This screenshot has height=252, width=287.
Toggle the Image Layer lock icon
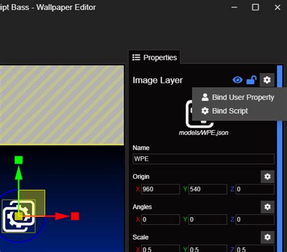click(x=251, y=80)
